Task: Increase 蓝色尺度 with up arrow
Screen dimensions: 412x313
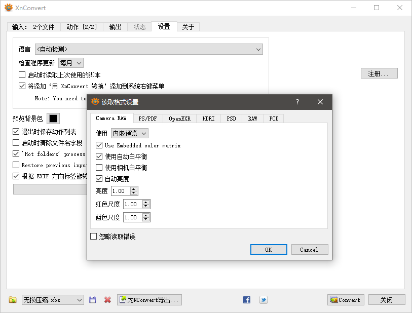Action: click(x=146, y=215)
